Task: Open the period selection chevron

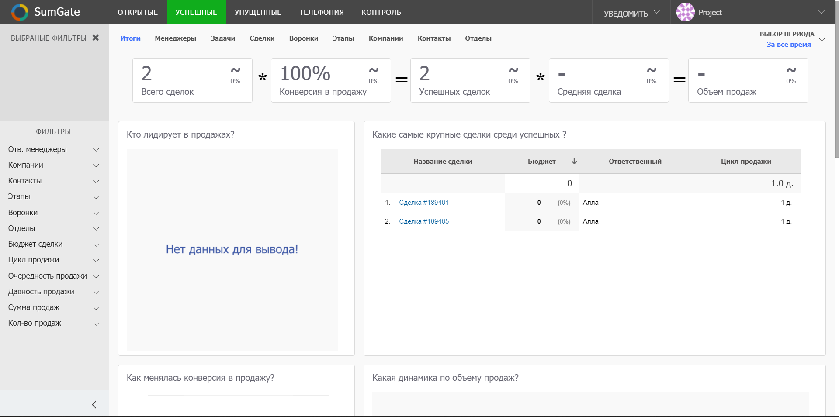Action: 822,40
